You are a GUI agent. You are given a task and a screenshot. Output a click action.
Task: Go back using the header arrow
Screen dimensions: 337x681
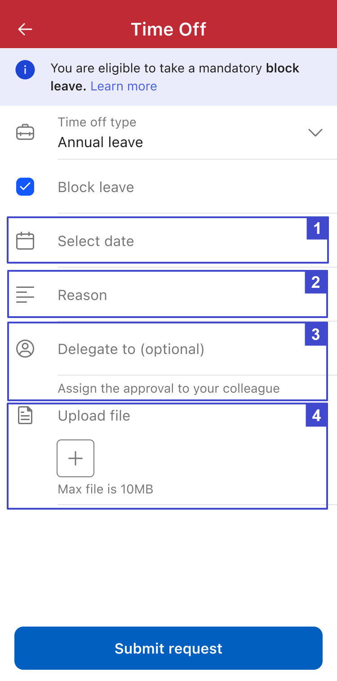[x=25, y=29]
